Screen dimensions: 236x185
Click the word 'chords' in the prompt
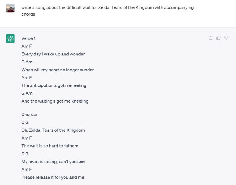point(28,14)
